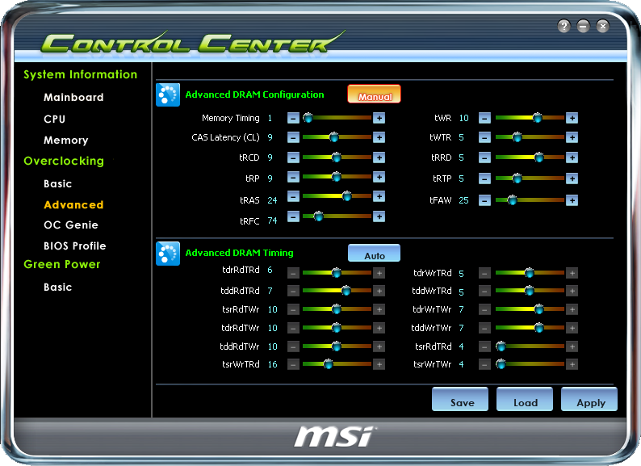Click the Advanced DRAM Configuration icon
The height and width of the screenshot is (466, 641).
pos(168,95)
